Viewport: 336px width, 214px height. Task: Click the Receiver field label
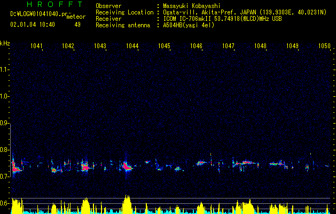click(108, 19)
